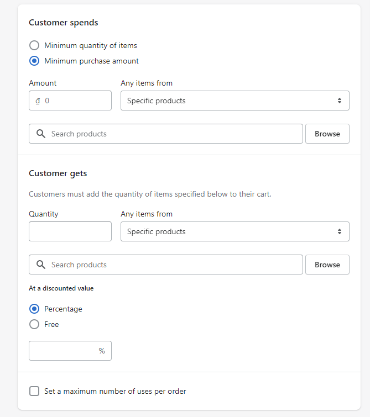Click Browse in Customer spends section
The image size is (370, 417).
(327, 134)
